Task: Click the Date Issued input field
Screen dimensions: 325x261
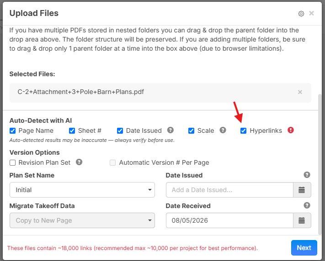Action: click(229, 190)
